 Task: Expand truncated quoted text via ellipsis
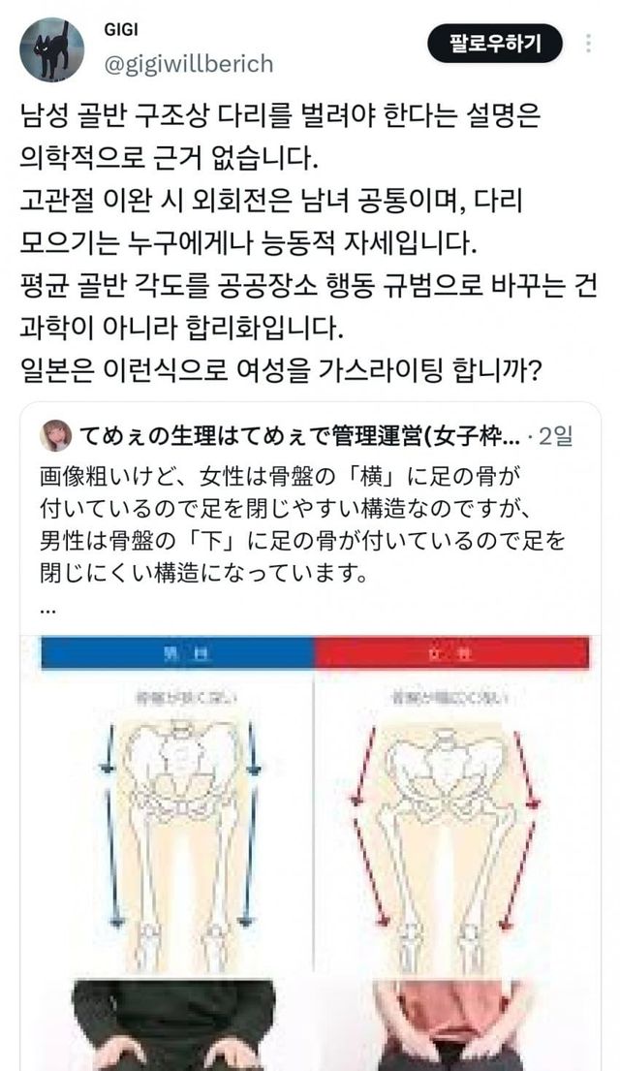[47, 608]
